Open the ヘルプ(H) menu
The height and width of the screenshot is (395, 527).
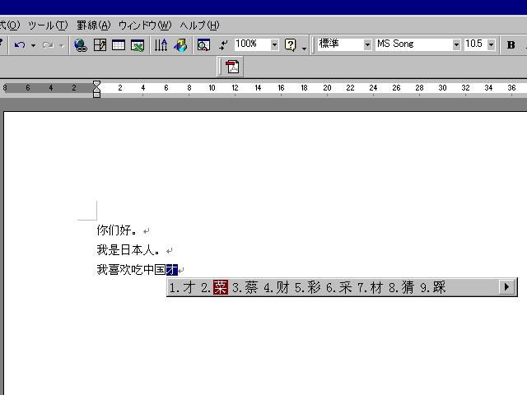[199, 26]
